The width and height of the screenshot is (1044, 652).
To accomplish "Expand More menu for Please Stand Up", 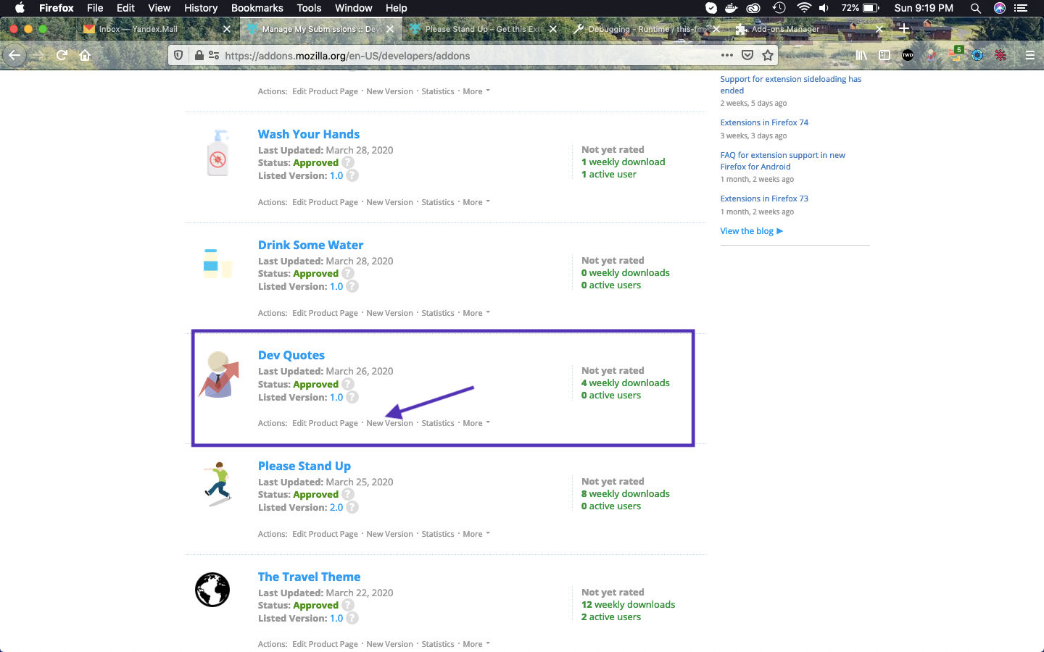I will tap(476, 534).
